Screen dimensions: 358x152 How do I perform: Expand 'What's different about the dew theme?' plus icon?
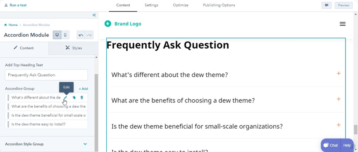[x=339, y=73]
